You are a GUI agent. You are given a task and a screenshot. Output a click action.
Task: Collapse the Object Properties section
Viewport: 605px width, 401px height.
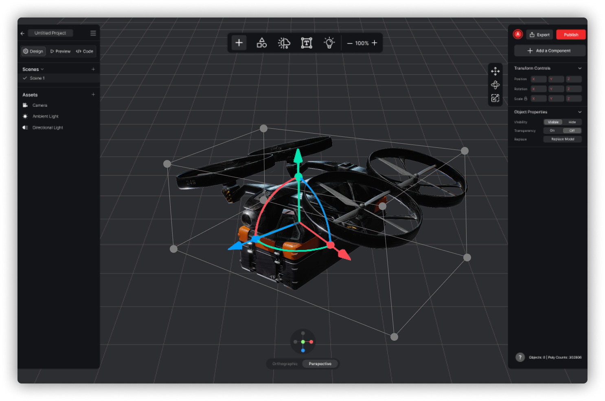point(580,112)
